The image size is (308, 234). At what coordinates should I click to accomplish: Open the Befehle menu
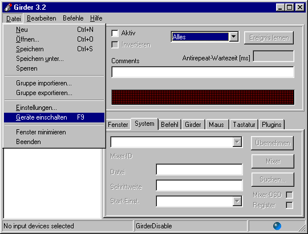point(73,18)
